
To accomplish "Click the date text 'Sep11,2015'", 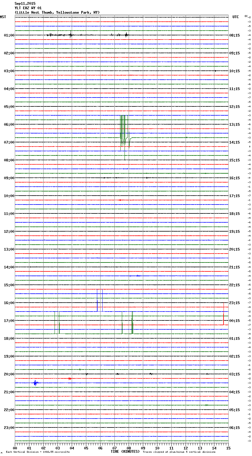I will click(x=25, y=4).
